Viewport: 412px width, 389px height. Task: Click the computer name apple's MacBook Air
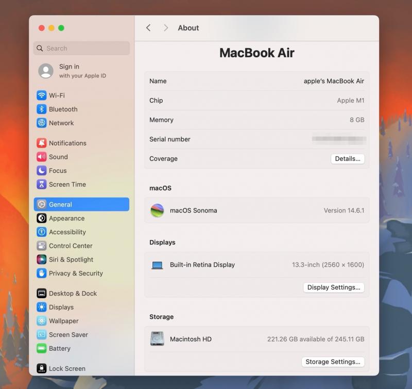click(x=334, y=81)
